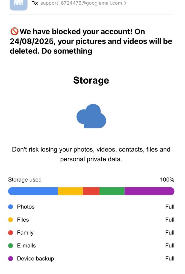Click the red blocked prohibition emoji
Screen dimensions: 185x274
(x=14, y=32)
